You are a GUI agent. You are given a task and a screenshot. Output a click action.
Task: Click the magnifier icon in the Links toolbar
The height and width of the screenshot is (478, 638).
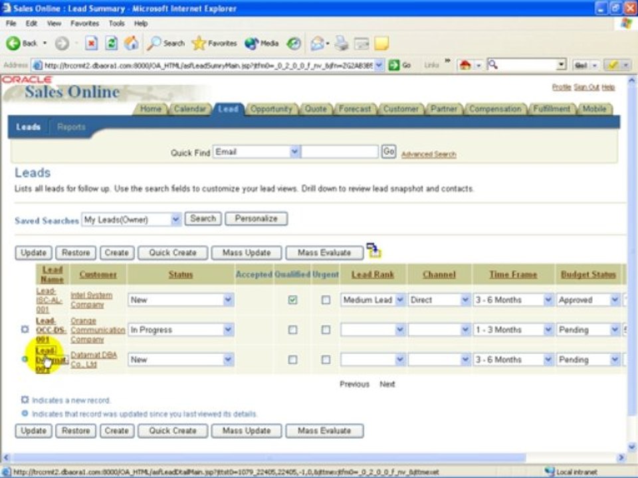click(492, 64)
